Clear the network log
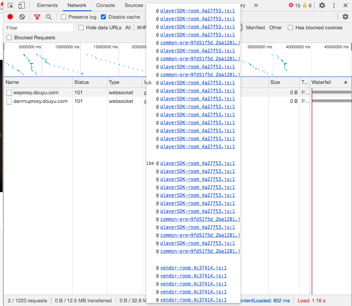The image size is (352, 306). click(x=22, y=17)
